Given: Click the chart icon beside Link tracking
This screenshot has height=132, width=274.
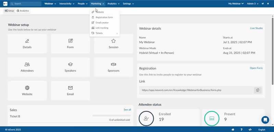Looking at the screenshot, I should (93, 28).
